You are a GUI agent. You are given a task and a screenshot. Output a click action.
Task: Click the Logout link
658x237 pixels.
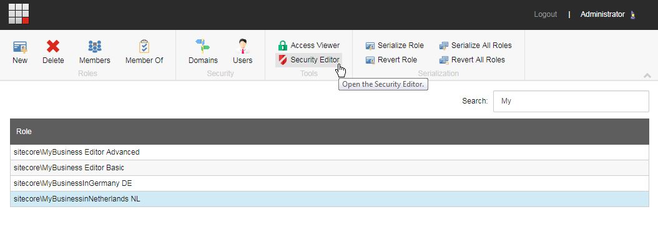pos(545,14)
